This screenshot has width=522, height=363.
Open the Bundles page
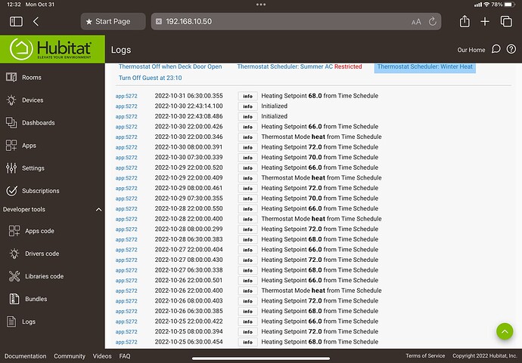(35, 299)
